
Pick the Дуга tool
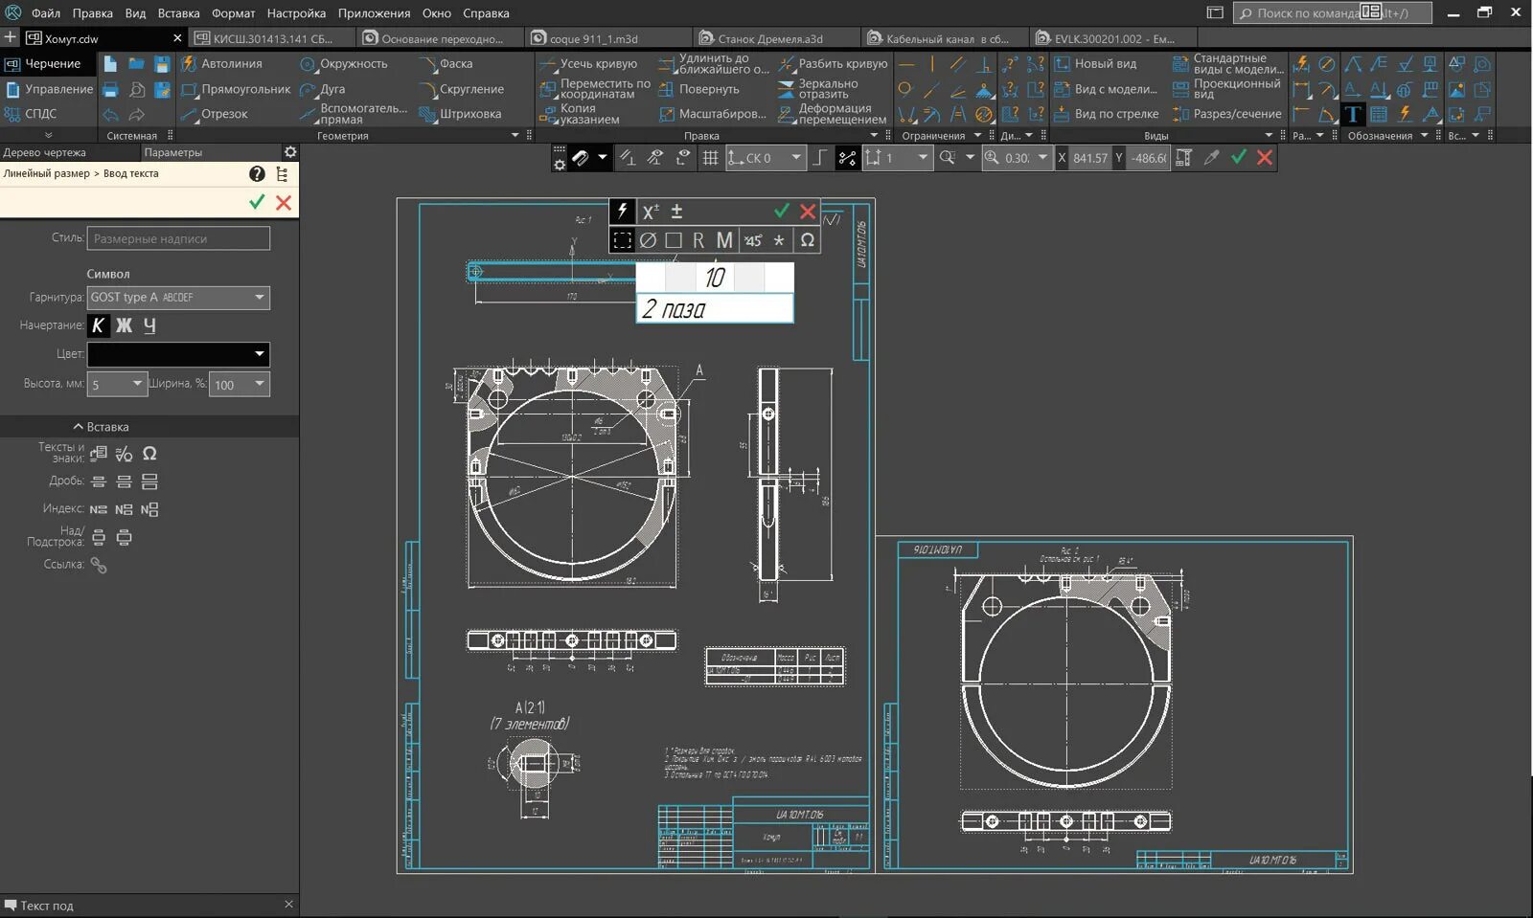click(322, 89)
